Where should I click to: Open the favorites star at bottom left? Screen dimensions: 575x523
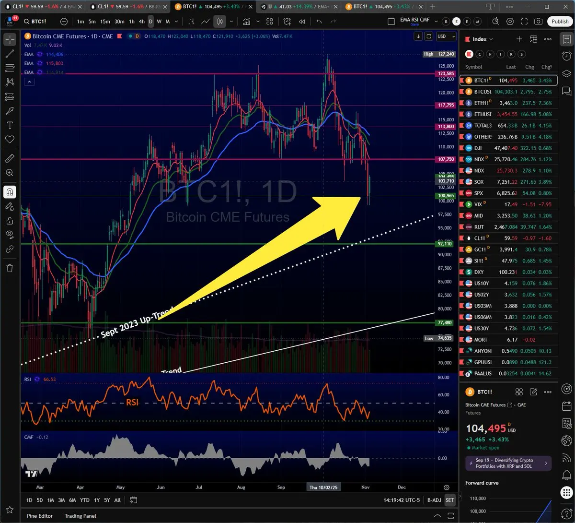[x=10, y=510]
